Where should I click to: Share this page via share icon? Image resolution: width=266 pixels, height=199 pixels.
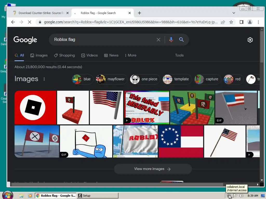[x=223, y=22]
